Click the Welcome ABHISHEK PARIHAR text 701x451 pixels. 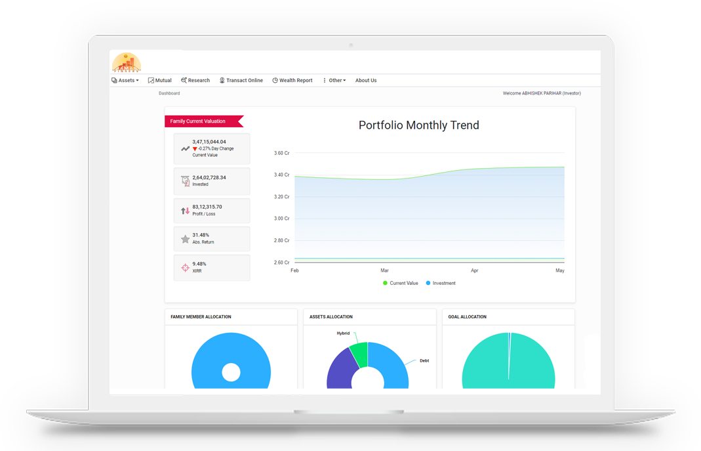542,93
